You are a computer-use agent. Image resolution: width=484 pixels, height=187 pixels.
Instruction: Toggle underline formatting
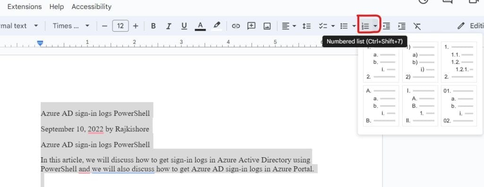(184, 26)
